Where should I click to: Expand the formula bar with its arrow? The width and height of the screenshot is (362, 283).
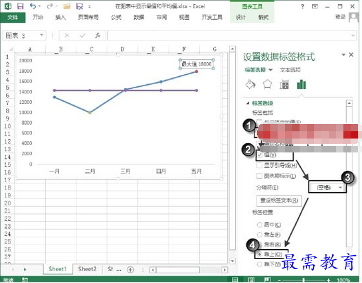[353, 36]
